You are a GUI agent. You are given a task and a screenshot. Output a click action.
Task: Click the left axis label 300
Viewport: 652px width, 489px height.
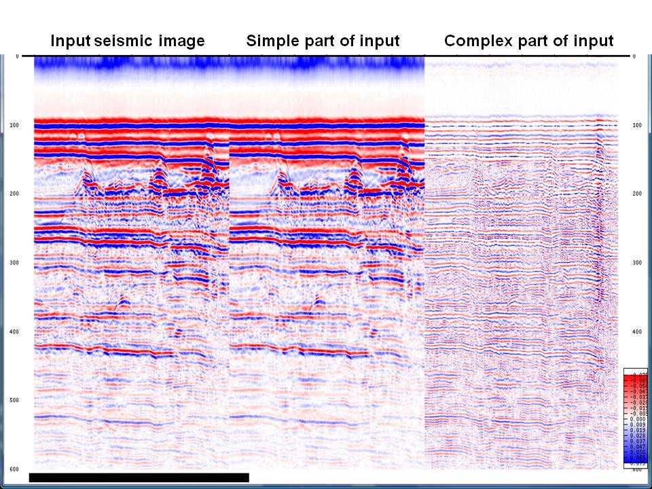click(14, 263)
